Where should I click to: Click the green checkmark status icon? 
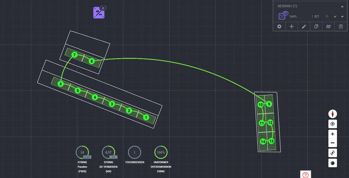click(335, 17)
